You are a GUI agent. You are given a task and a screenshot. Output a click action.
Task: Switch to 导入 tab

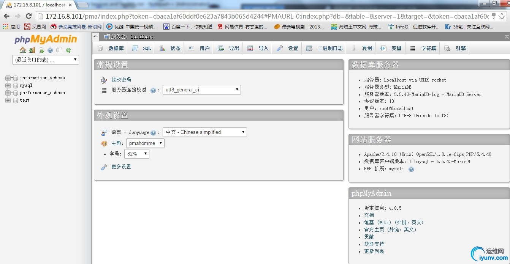pyautogui.click(x=258, y=48)
